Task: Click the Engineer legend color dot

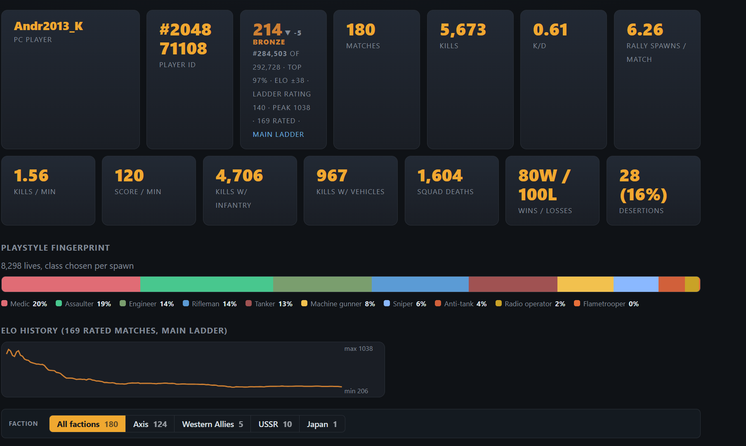Action: [x=123, y=303]
